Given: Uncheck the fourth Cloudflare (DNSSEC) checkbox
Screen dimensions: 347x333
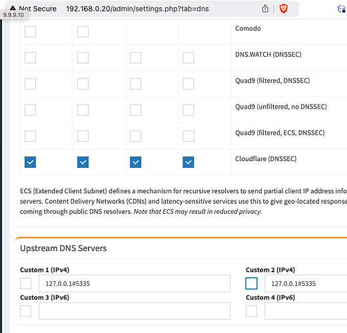Looking at the screenshot, I should (188, 162).
